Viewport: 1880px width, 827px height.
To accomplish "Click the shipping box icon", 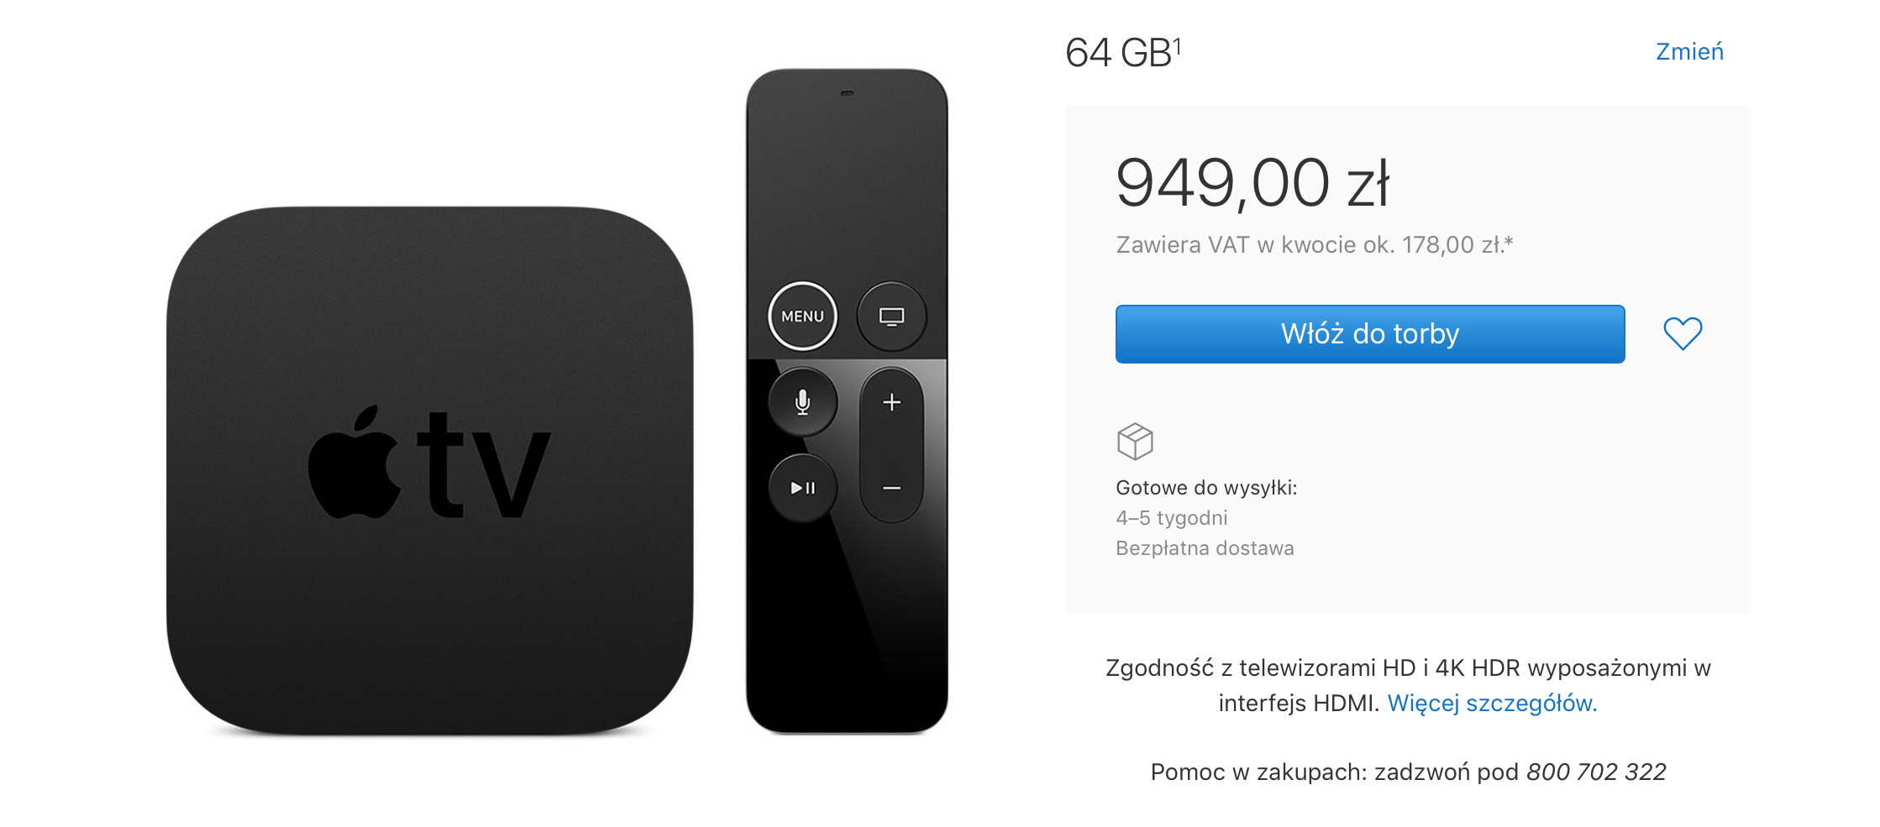I will pos(1135,441).
